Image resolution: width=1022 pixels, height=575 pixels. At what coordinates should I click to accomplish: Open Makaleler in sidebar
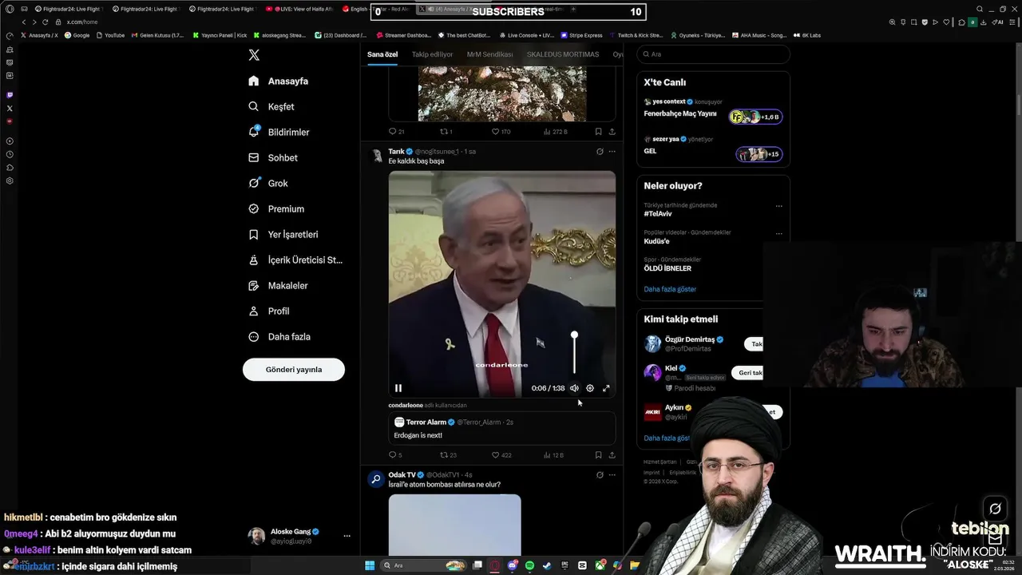pos(277,285)
